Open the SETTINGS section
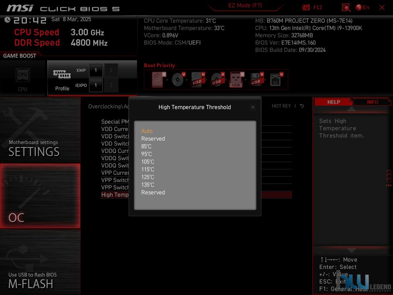The image size is (393, 295). 40,130
